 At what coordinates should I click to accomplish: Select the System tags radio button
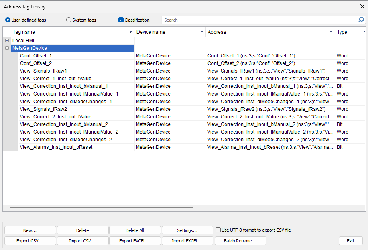tap(69, 20)
